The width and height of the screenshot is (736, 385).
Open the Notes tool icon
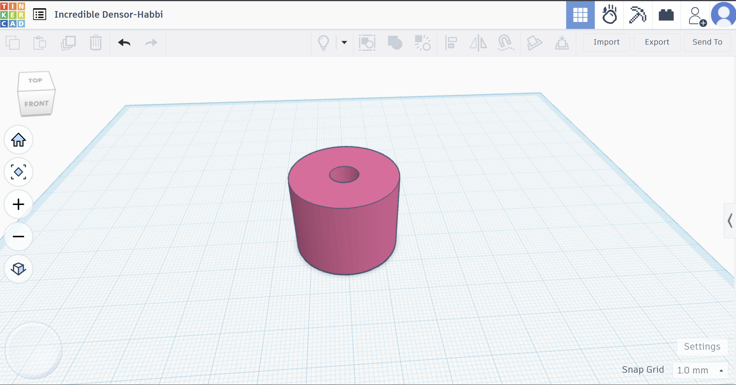[x=534, y=43]
